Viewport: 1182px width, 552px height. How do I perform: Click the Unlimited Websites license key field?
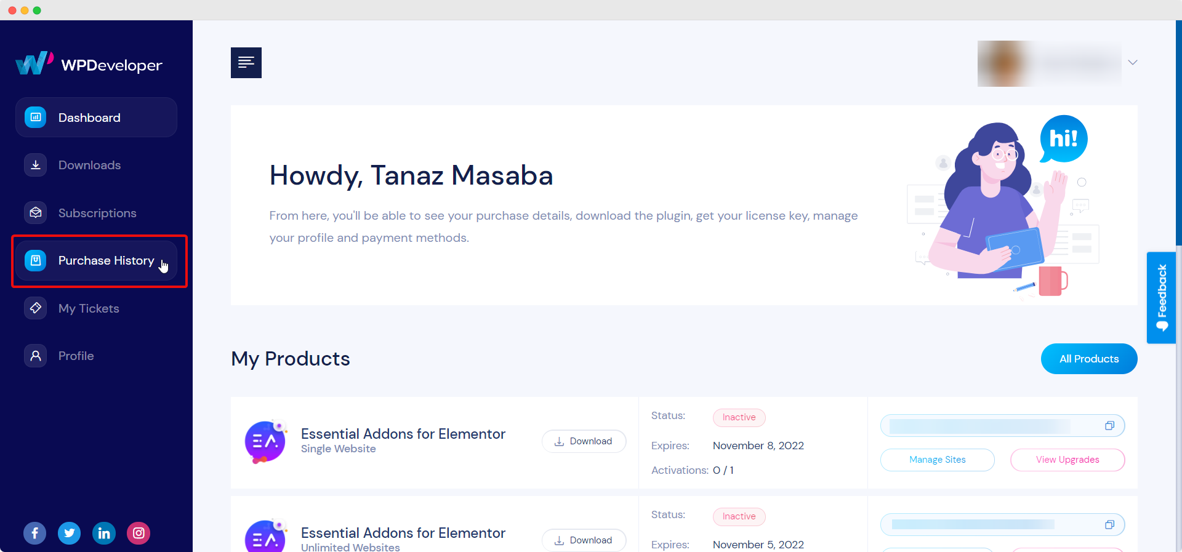coord(1002,525)
